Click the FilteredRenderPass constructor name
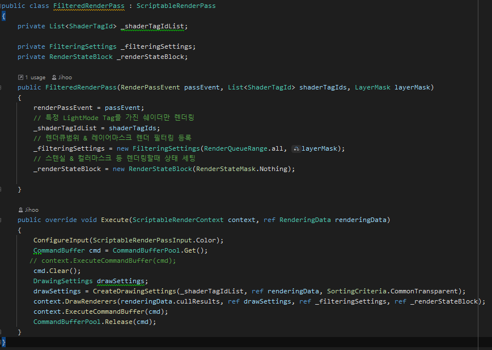 81,87
